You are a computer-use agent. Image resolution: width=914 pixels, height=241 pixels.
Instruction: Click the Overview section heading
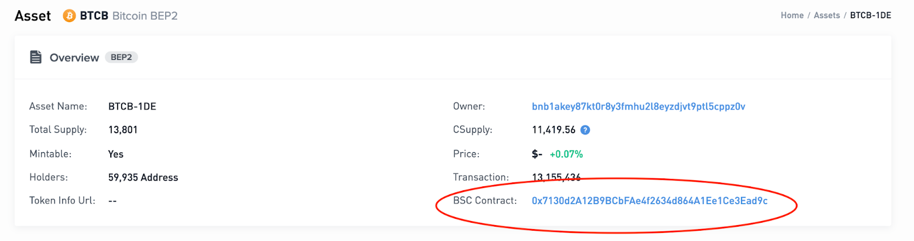(74, 58)
